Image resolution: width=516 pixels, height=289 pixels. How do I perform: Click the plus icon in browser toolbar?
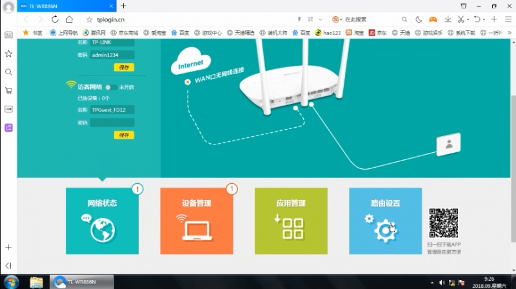pos(494,19)
